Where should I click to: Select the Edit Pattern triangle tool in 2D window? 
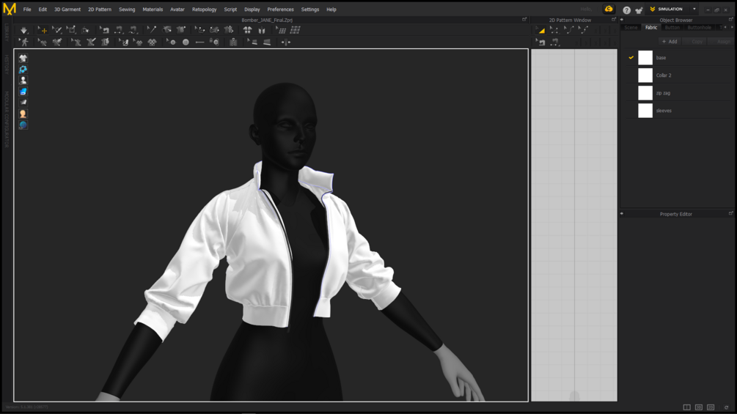pyautogui.click(x=541, y=30)
